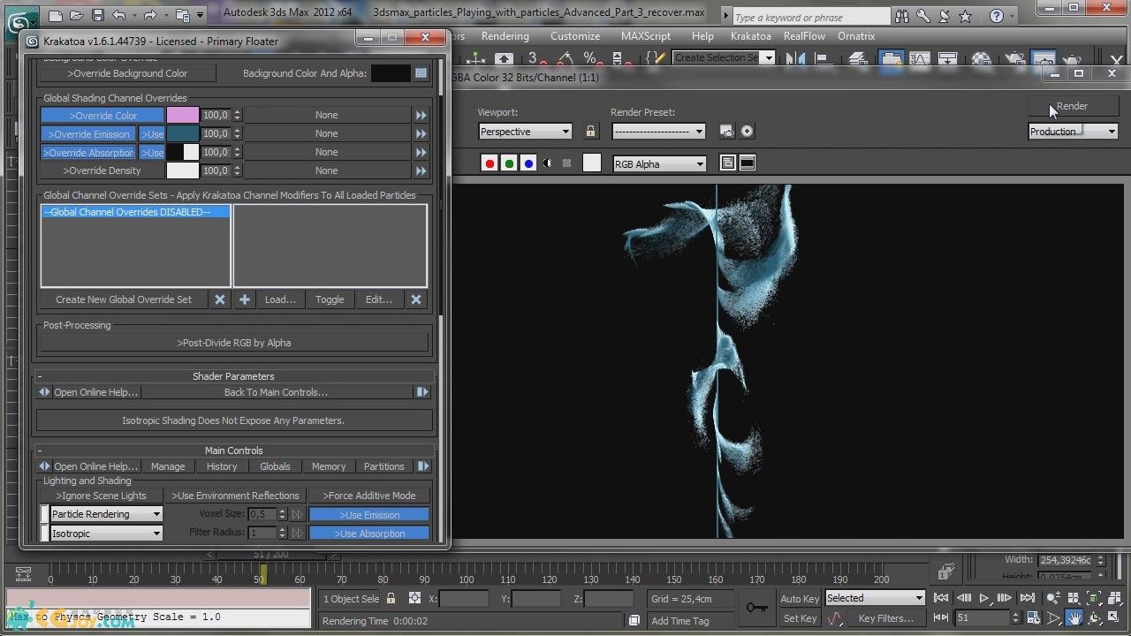This screenshot has width=1131, height=636.
Task: Toggle the blue channel display
Action: click(x=528, y=163)
